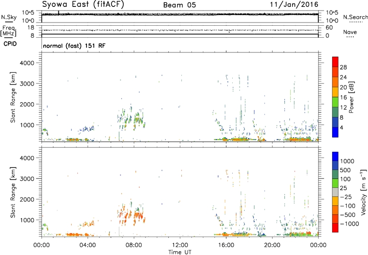The height and width of the screenshot is (255, 368).
Task: Click the 'Time UT' axis label
Action: [180, 252]
